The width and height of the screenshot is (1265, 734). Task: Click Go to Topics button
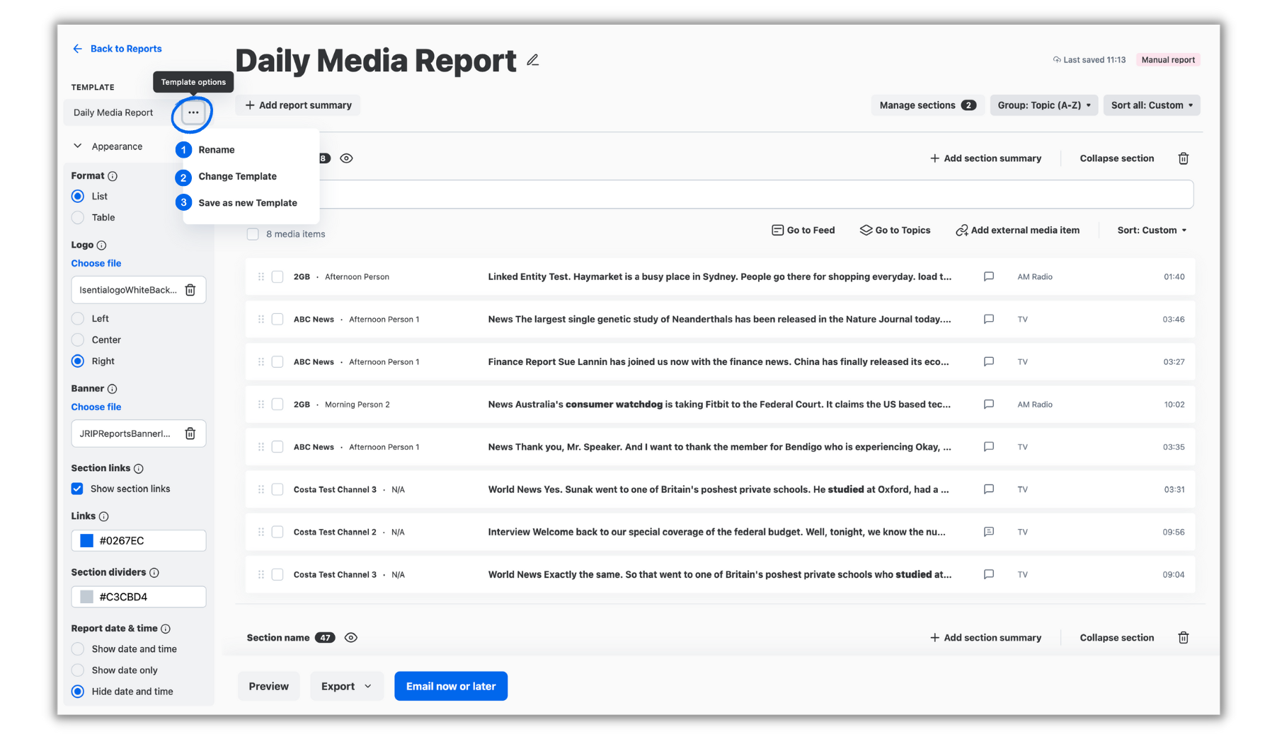895,231
